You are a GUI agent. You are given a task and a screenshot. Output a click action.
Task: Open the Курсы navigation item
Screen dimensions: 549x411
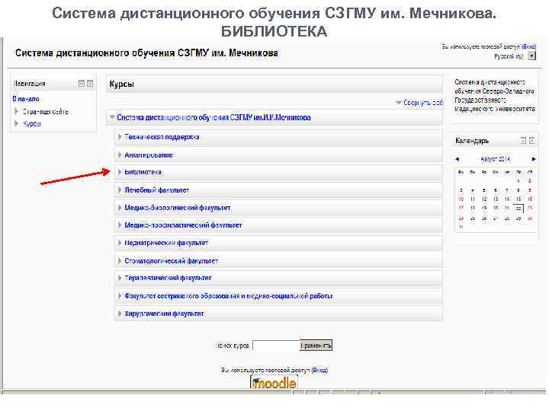coord(32,124)
